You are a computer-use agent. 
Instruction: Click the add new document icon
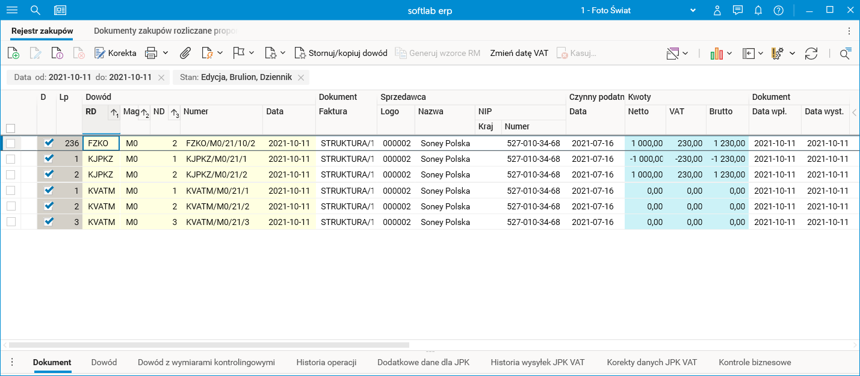coord(13,53)
